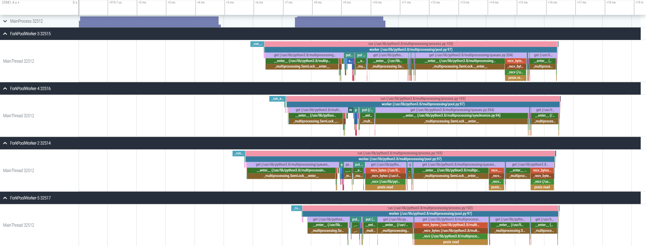Select the _run_a... slice in ForkPoolWorker-4

coord(277,99)
